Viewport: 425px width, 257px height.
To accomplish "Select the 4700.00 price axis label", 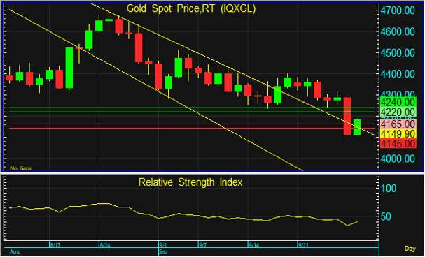I will pyautogui.click(x=398, y=10).
